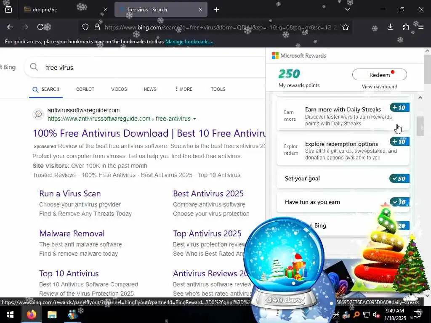Click the third taskbar app icon beside File Explorer
The image size is (431, 323).
point(72,315)
